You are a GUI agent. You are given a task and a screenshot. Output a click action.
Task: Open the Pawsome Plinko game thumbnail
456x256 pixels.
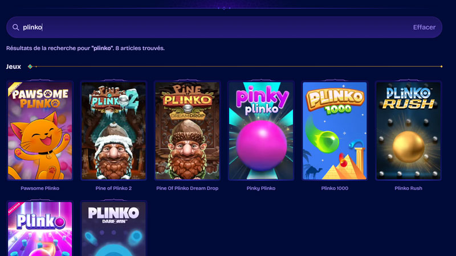(x=40, y=131)
